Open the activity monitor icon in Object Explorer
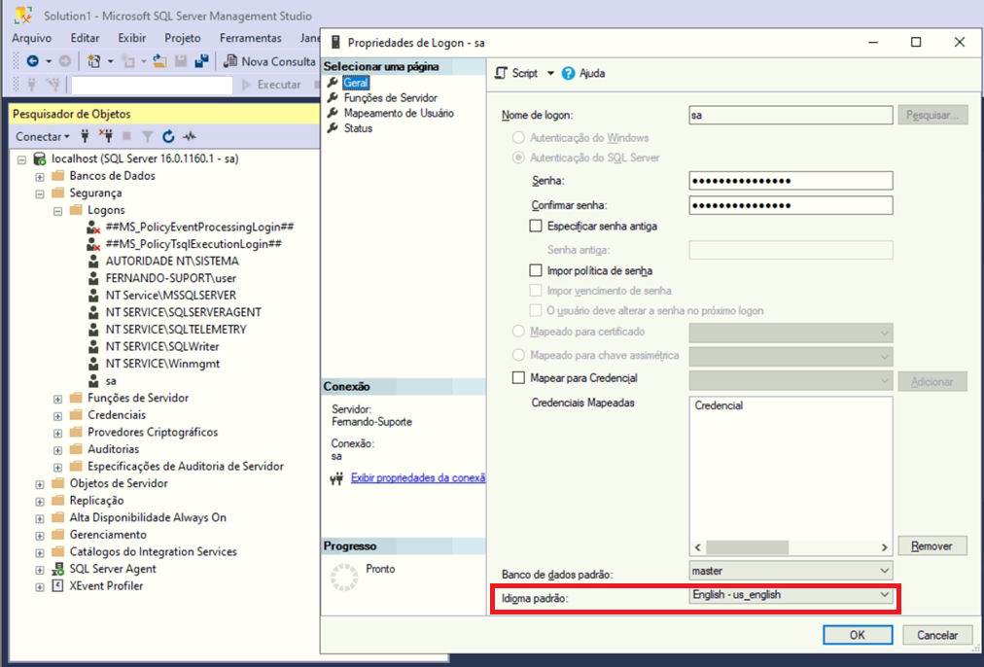Viewport: 984px width, 667px height. (191, 137)
